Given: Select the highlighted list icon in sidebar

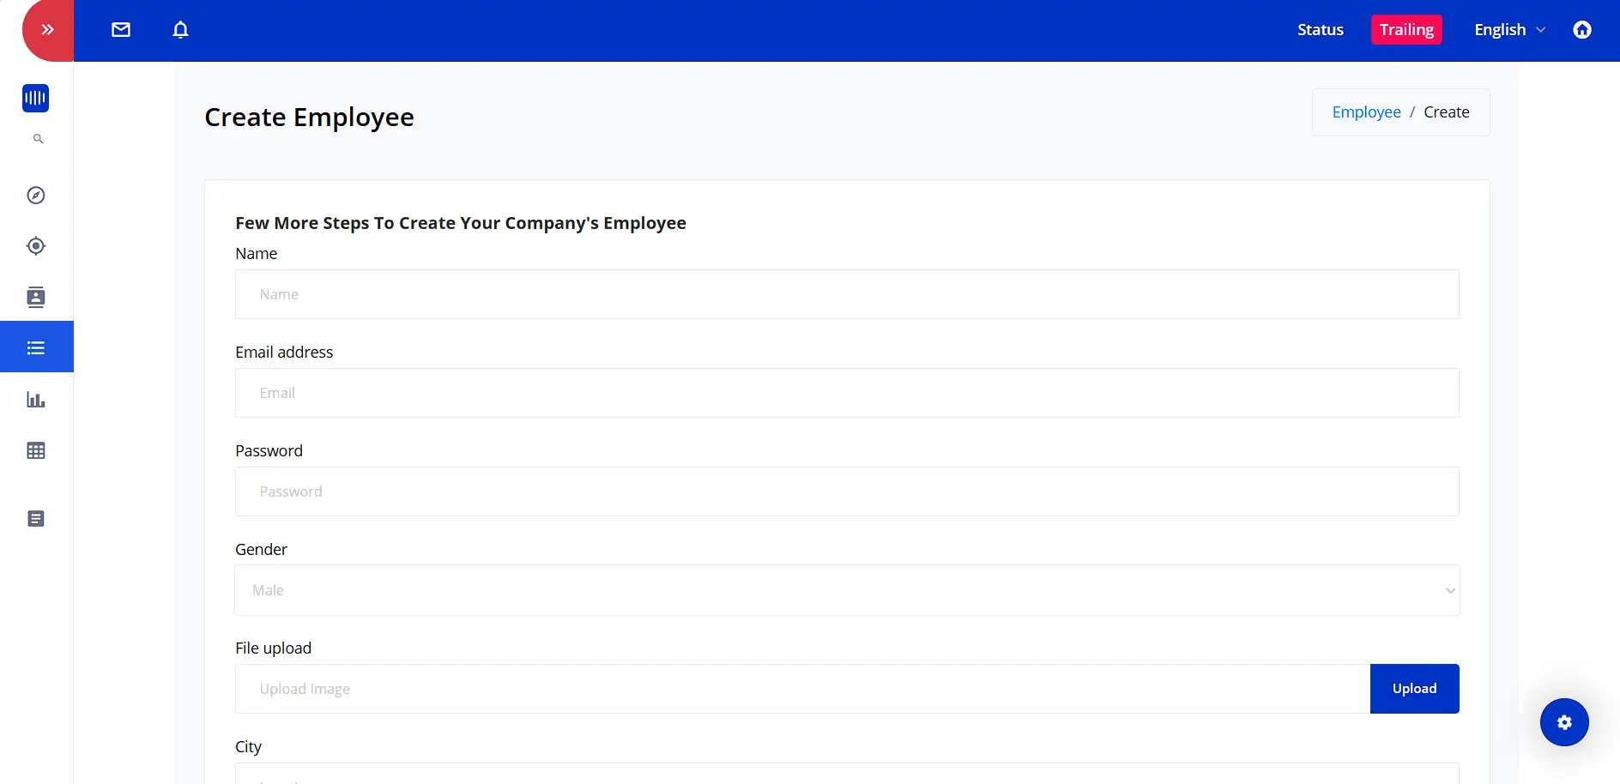Looking at the screenshot, I should click(x=36, y=347).
